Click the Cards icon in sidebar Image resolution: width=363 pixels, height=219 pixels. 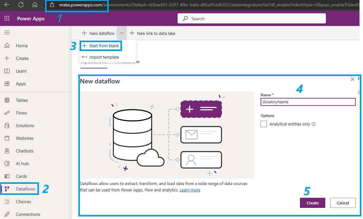(7, 177)
